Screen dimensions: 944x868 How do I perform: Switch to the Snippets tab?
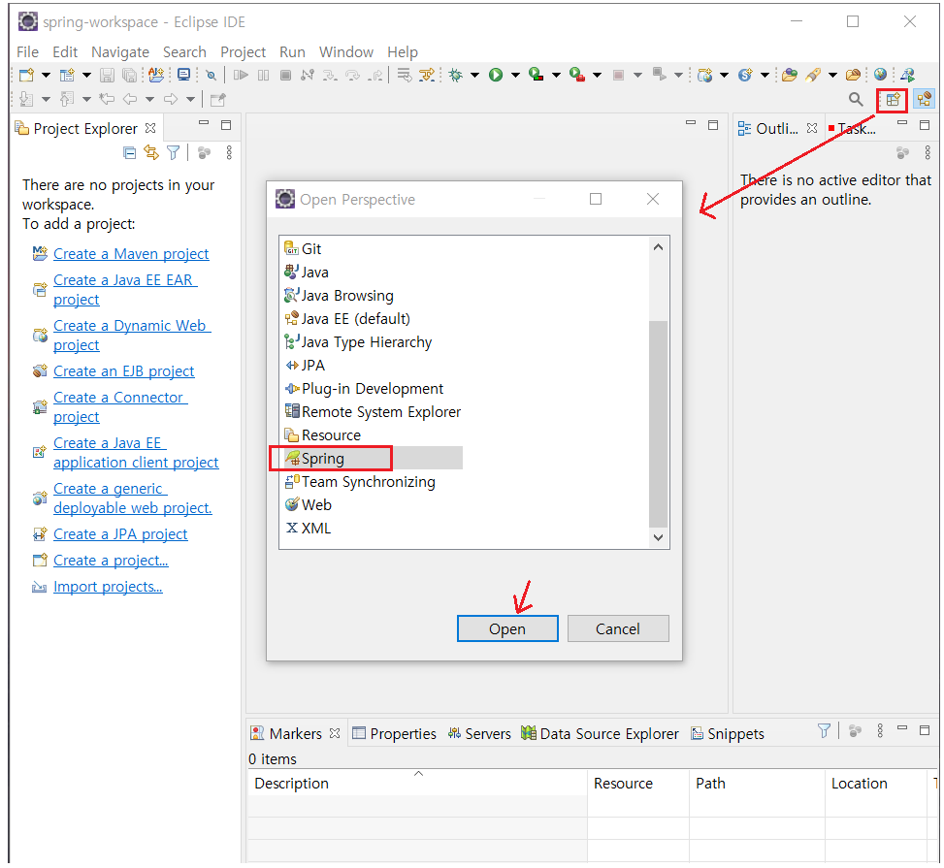(728, 734)
